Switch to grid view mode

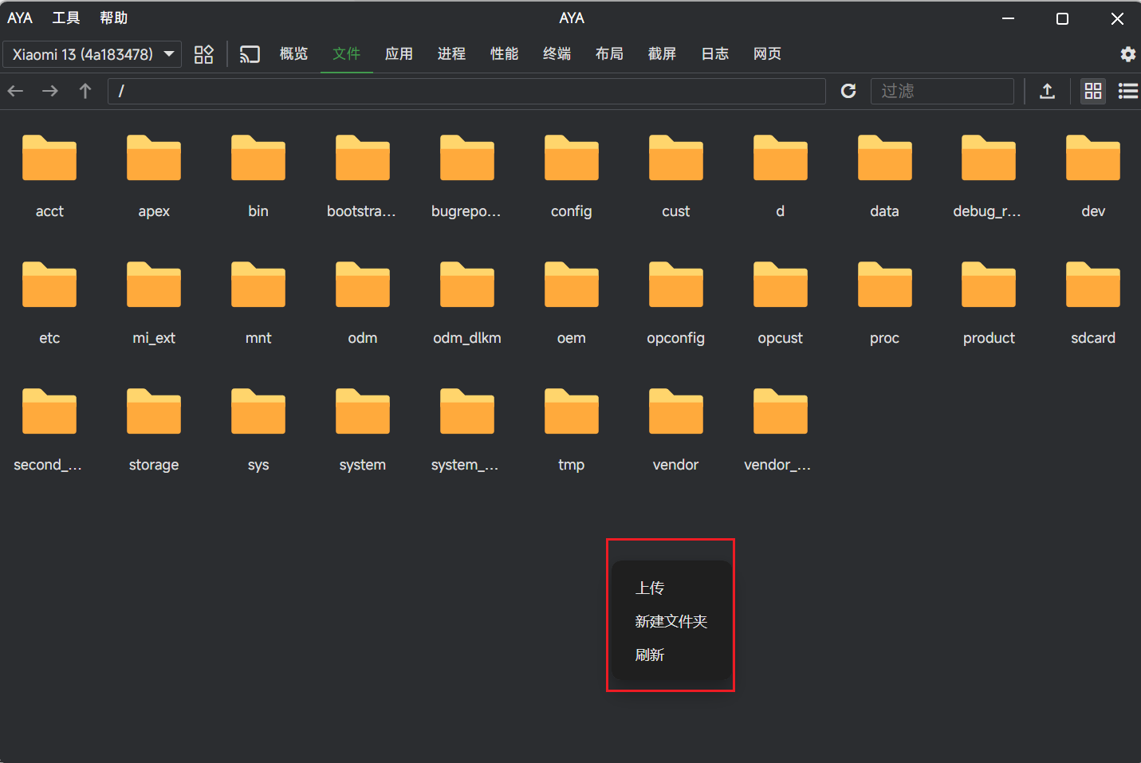click(x=1092, y=91)
